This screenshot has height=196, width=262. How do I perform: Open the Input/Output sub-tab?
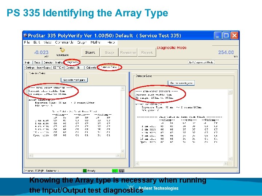(x=44, y=68)
